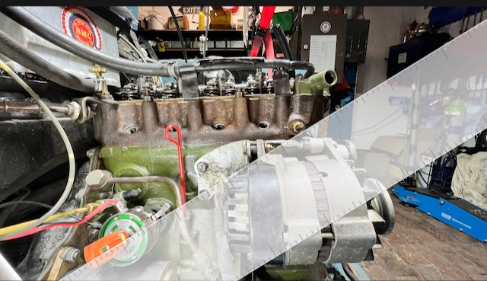Click the yellow bottle on the shelf
Screen dimensions: 487x281
(202, 21)
